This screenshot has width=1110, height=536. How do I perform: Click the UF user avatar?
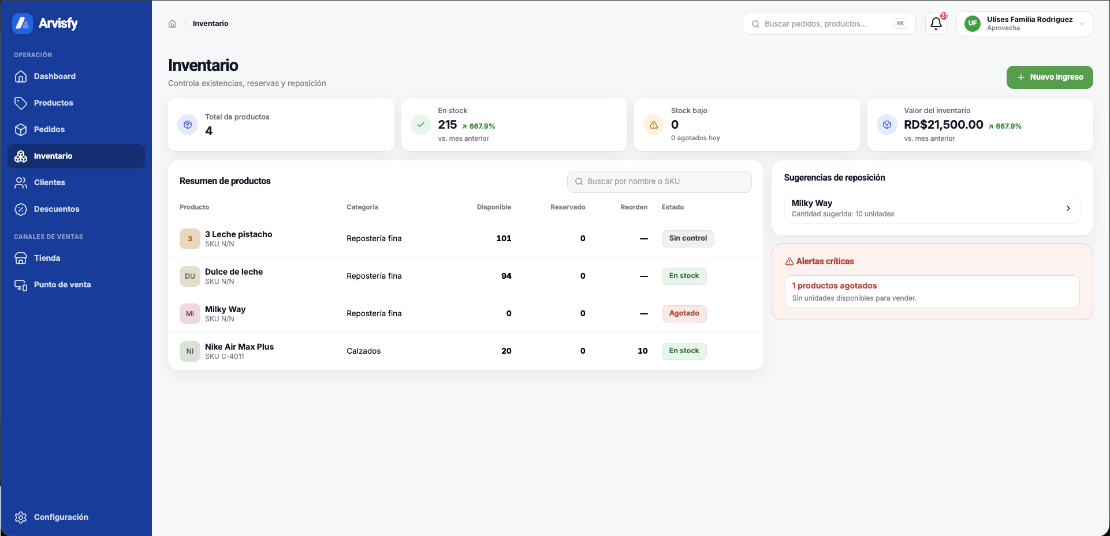[973, 24]
